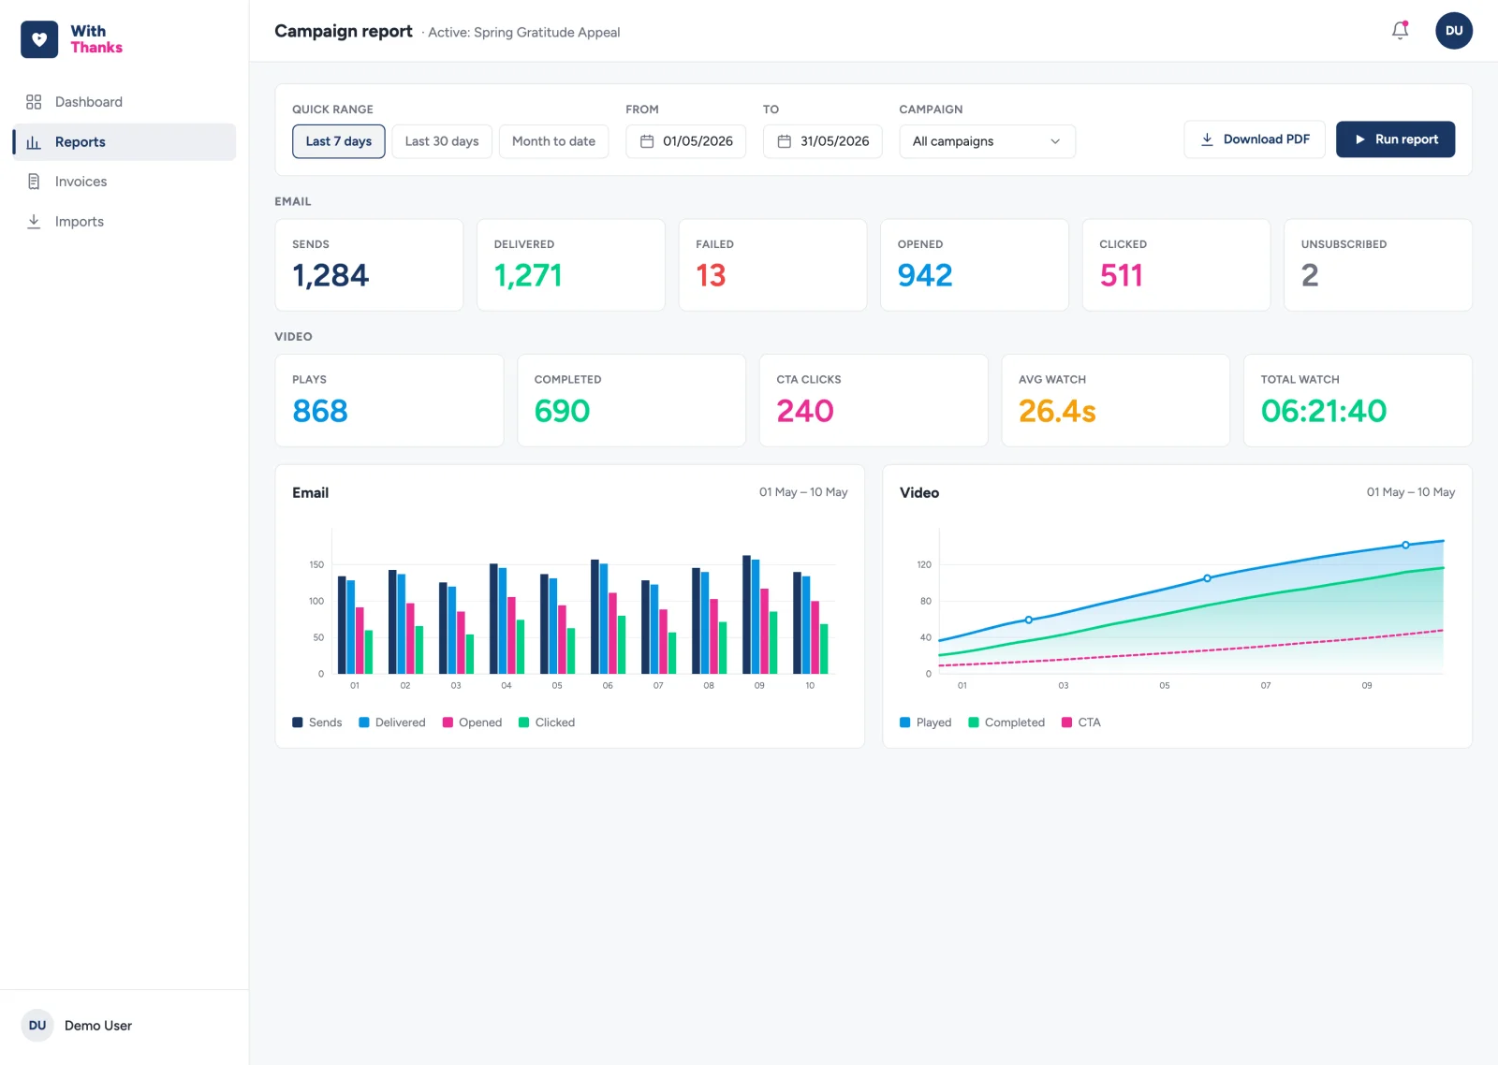Click the Dashboard grid icon in sidebar
This screenshot has height=1065, width=1498.
point(34,102)
